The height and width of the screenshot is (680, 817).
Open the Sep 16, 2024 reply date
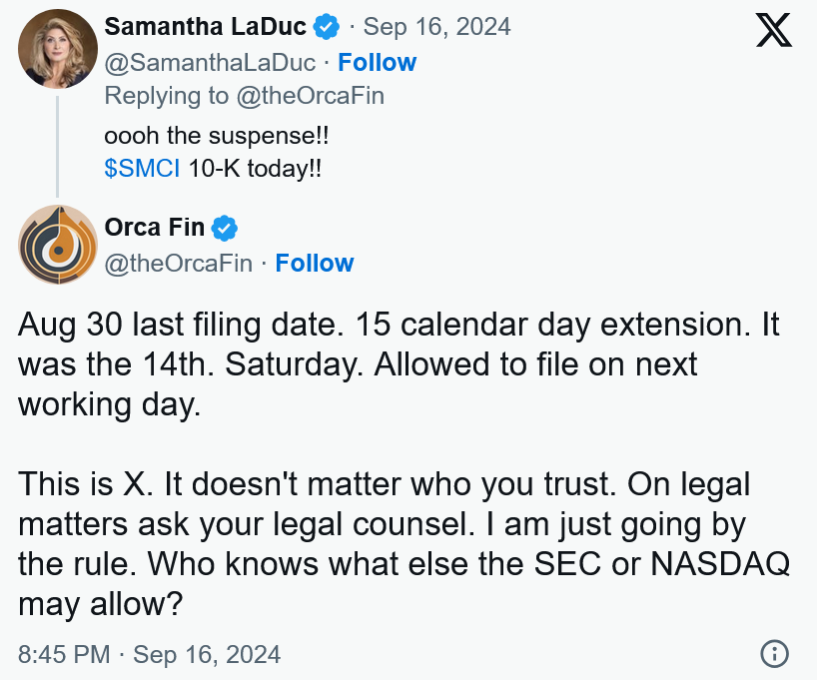pyautogui.click(x=436, y=27)
